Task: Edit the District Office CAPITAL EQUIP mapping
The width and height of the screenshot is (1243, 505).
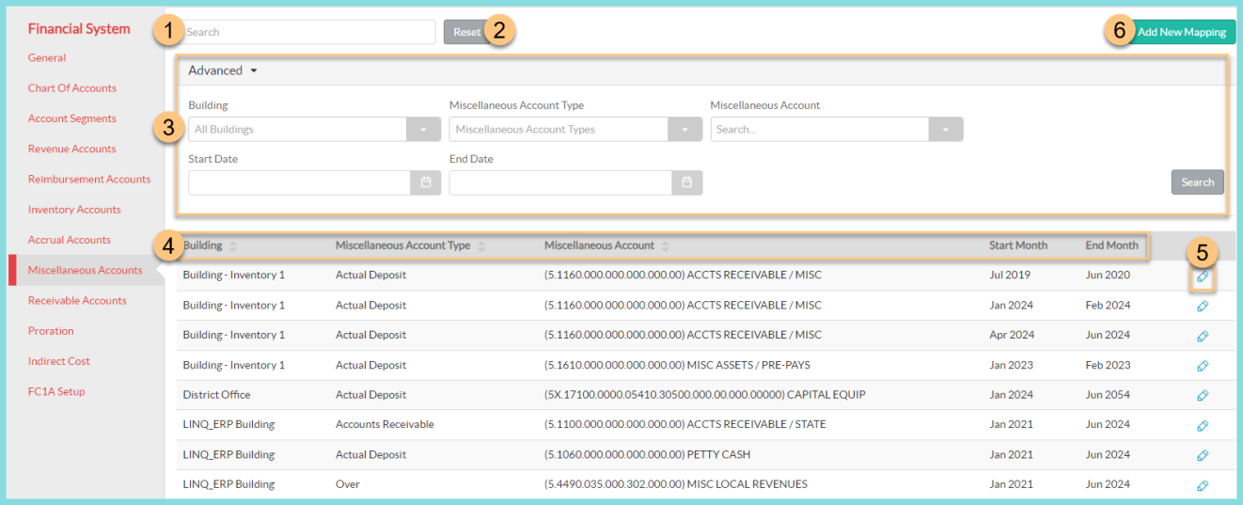Action: pyautogui.click(x=1202, y=396)
